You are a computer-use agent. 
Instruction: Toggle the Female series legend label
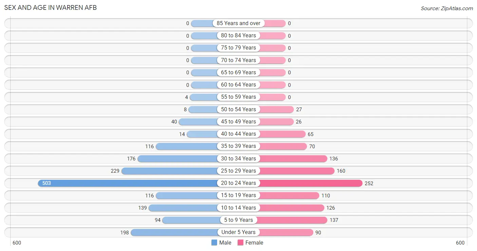click(x=254, y=243)
